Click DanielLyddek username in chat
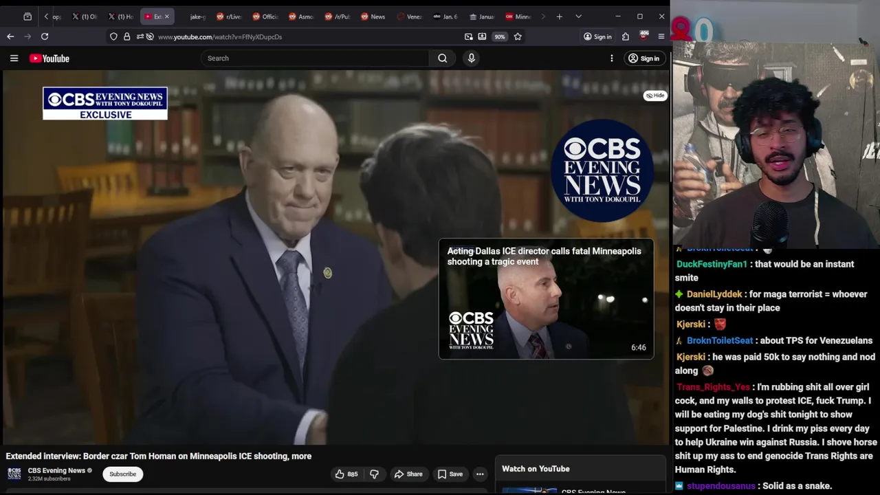Viewport: 880px width, 495px height. [714, 294]
